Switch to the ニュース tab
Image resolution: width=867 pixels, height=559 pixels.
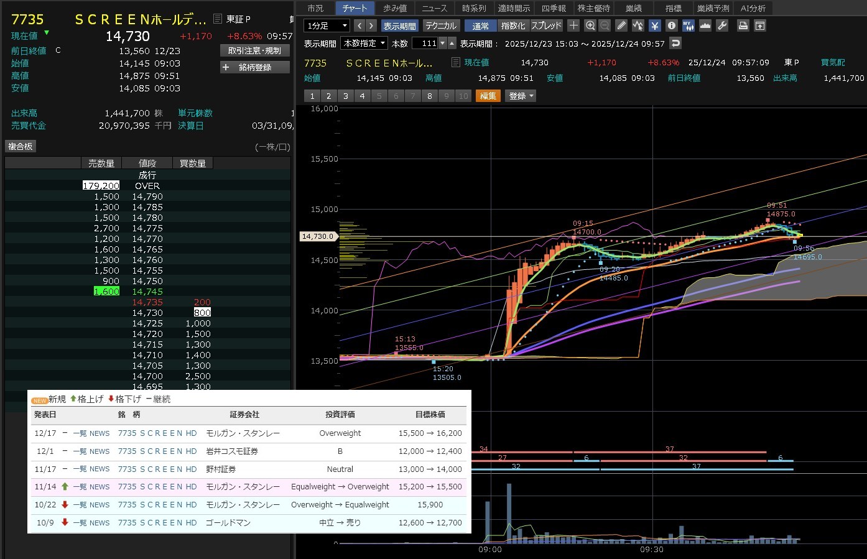click(434, 8)
